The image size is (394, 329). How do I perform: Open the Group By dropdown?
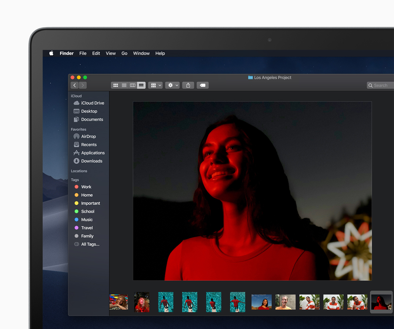click(x=155, y=85)
